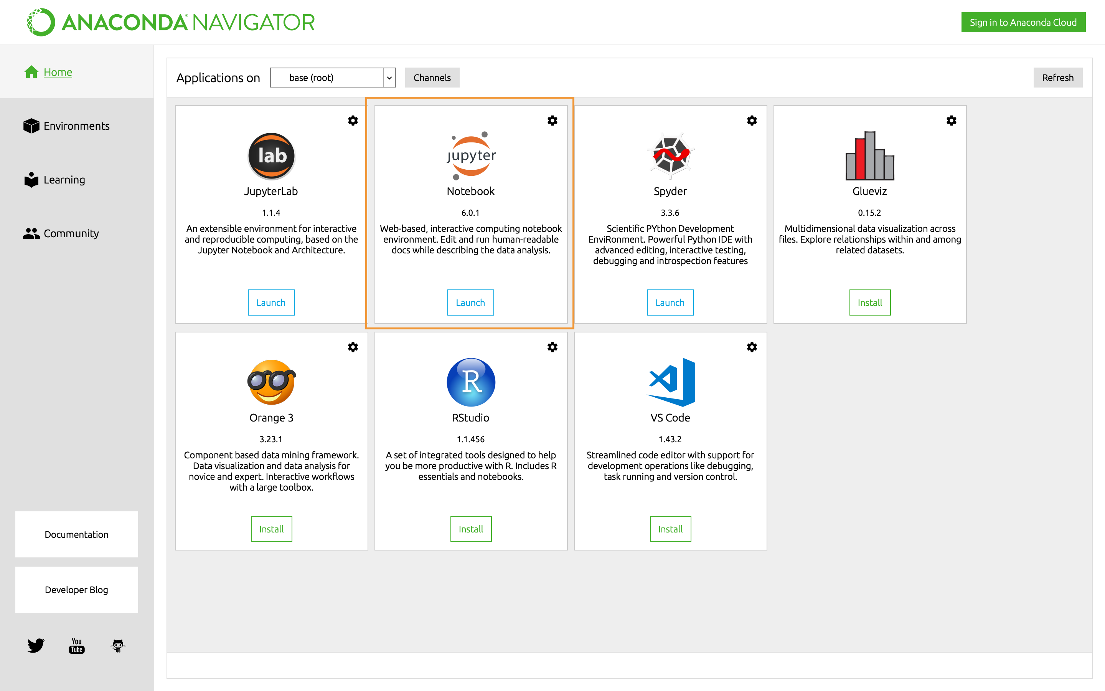The height and width of the screenshot is (691, 1105).
Task: Open the Twitter bird icon link
Action: coord(36,645)
